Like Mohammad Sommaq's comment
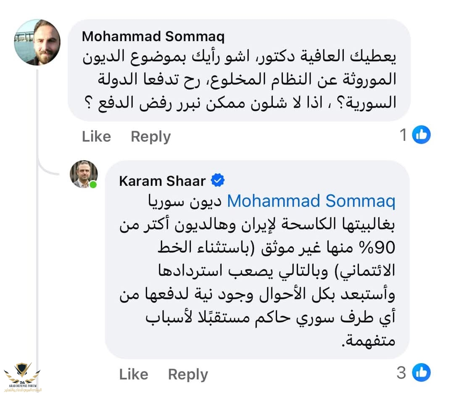The image size is (454, 393). (x=96, y=137)
